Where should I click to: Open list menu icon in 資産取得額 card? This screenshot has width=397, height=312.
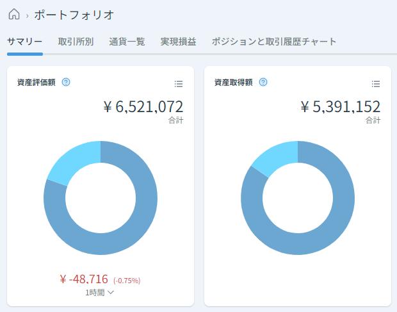tap(376, 84)
